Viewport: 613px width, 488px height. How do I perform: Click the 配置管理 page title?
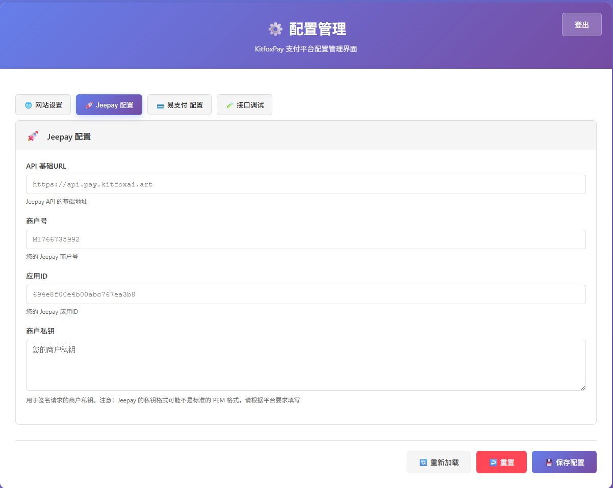tap(318, 29)
